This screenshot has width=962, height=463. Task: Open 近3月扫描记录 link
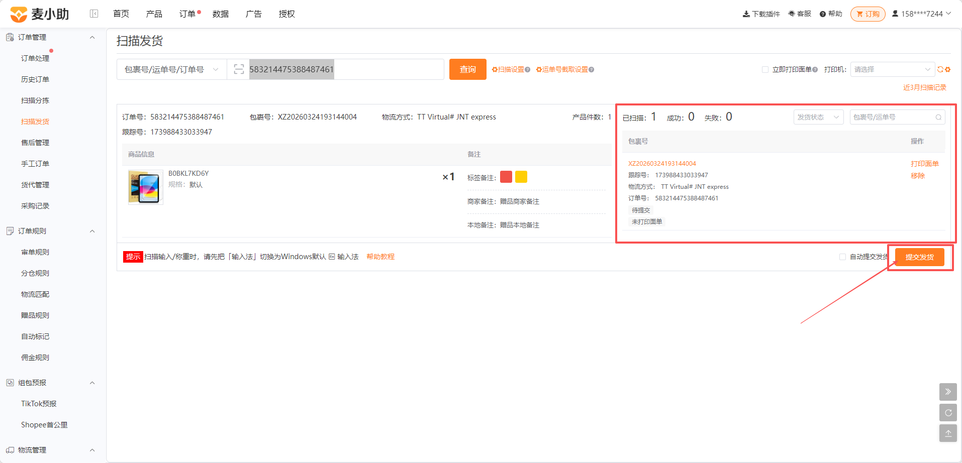[924, 87]
